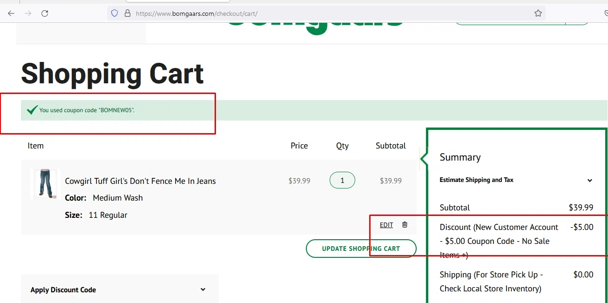This screenshot has width=608, height=303.
Task: Open the Cowgirl Tuff Girl's Don't Fence Me In Jeans link
Action: coord(140,181)
